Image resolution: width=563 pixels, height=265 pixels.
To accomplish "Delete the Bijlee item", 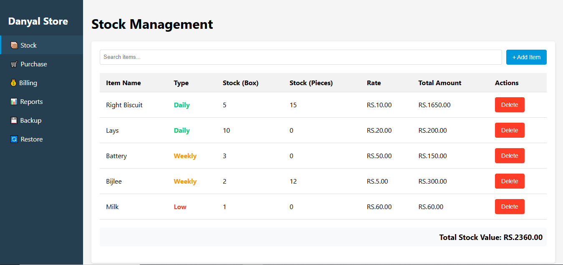I will click(510, 181).
